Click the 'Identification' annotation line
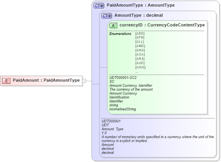 pos(119,97)
